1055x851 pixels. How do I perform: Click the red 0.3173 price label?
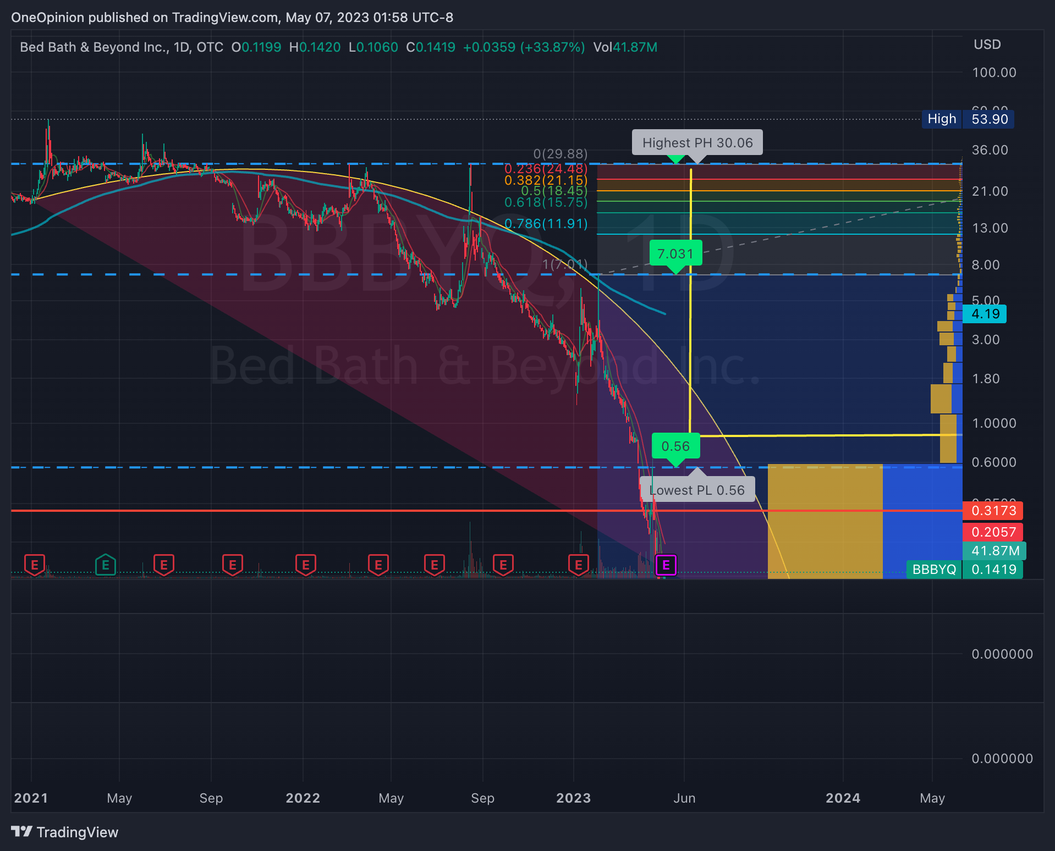(x=993, y=511)
